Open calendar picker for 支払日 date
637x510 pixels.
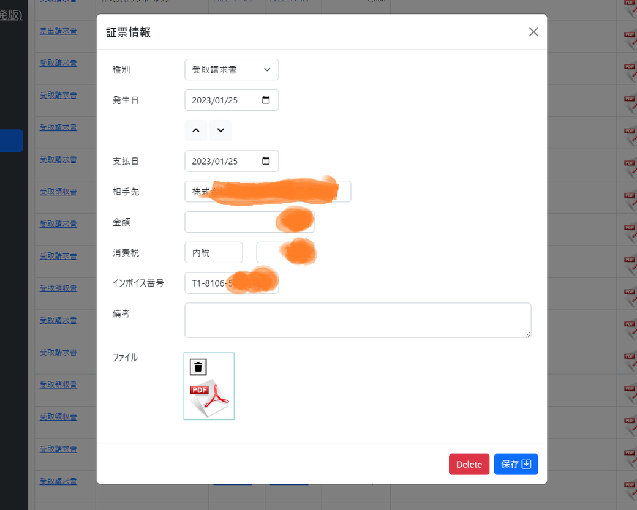click(x=266, y=161)
